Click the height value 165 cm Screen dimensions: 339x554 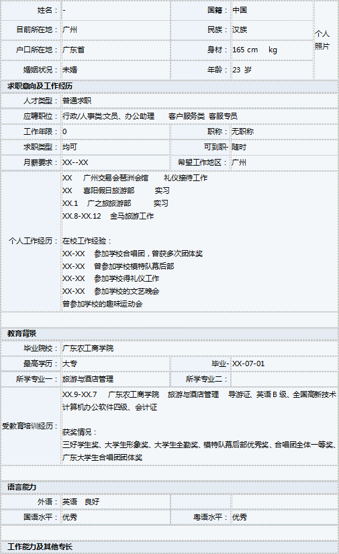pos(245,50)
